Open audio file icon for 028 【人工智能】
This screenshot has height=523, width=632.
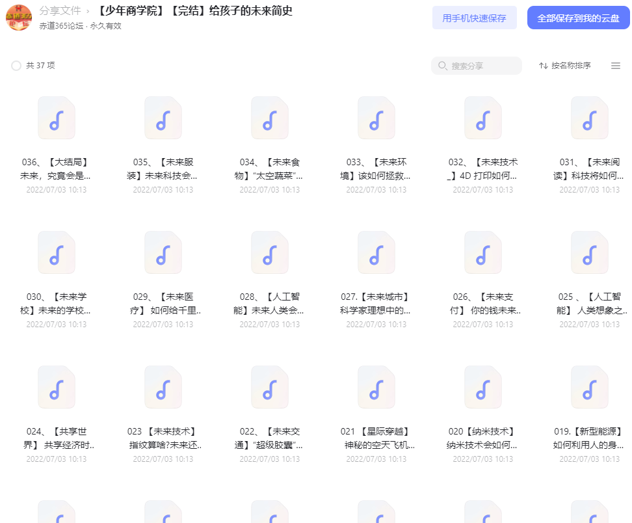[x=270, y=252]
